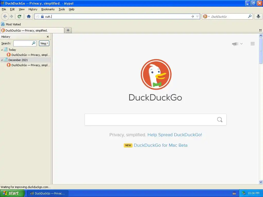The image size is (263, 197).
Task: Open the Help menu
Action: coord(71,9)
